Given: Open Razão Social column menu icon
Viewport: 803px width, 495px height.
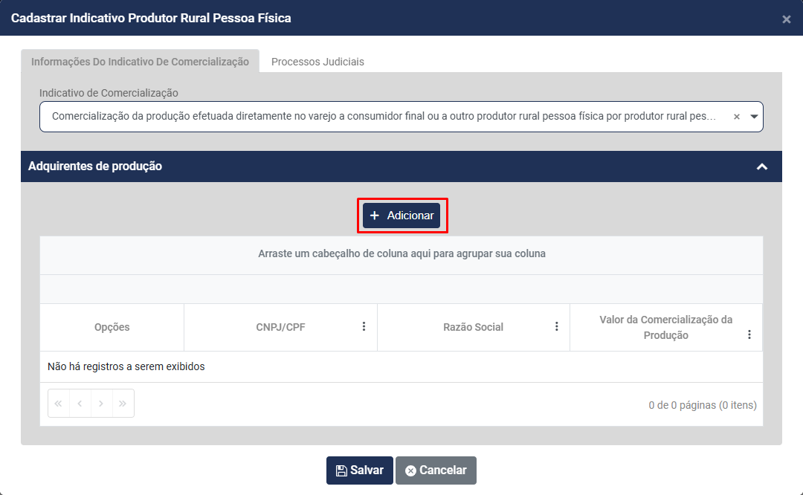Looking at the screenshot, I should click(x=557, y=327).
